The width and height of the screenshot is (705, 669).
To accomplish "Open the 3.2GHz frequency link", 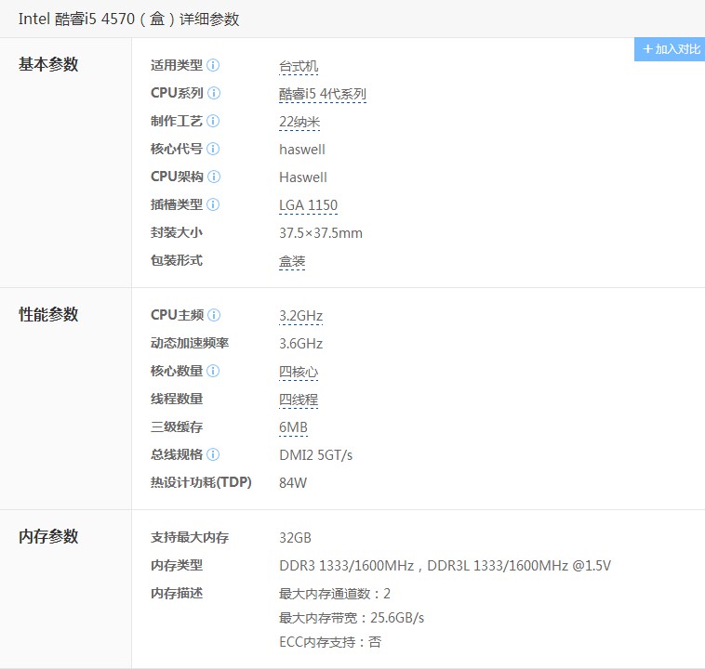I will point(300,316).
